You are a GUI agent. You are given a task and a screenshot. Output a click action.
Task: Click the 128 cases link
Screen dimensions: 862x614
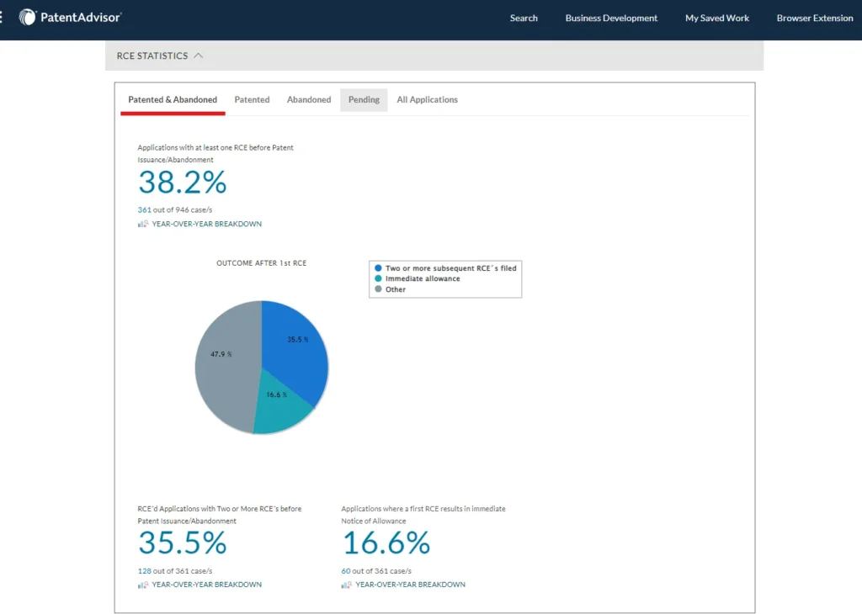point(144,570)
